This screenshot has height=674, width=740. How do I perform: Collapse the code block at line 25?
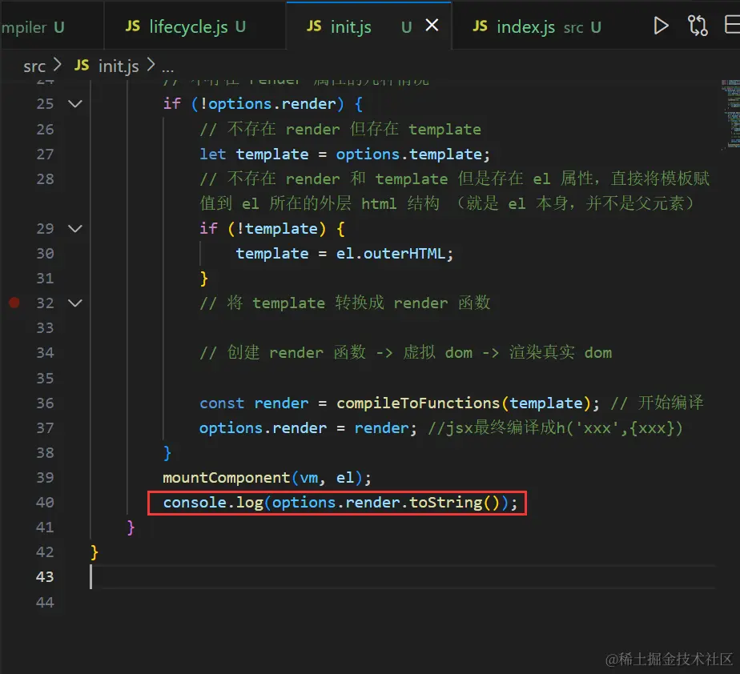75,104
